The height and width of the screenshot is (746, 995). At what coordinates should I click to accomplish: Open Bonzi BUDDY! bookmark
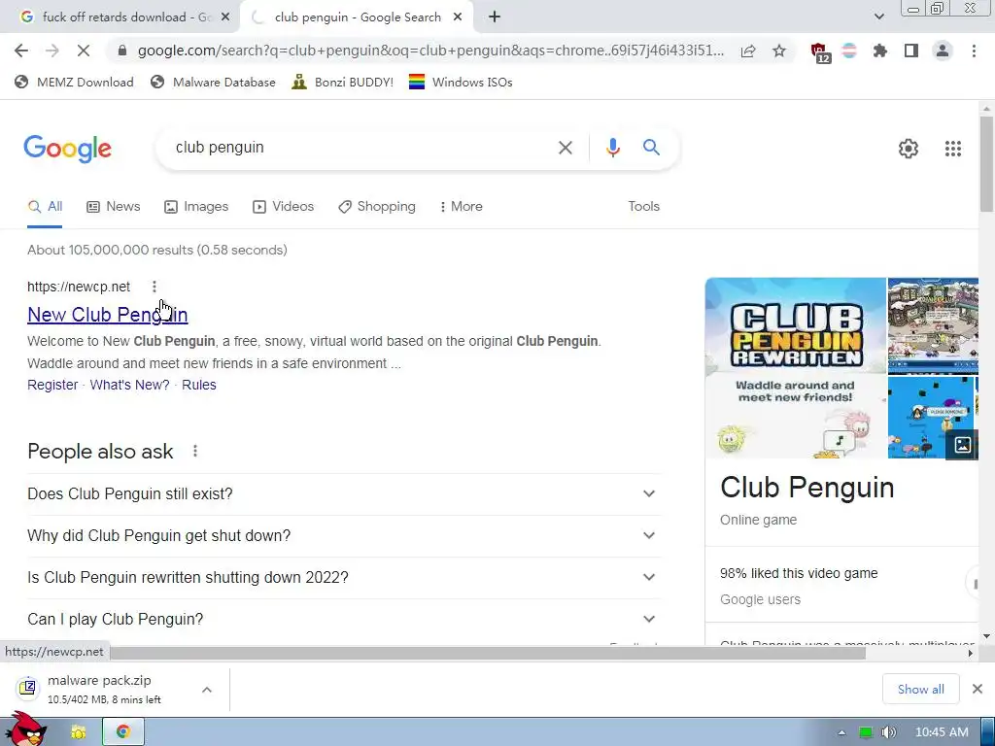(343, 82)
